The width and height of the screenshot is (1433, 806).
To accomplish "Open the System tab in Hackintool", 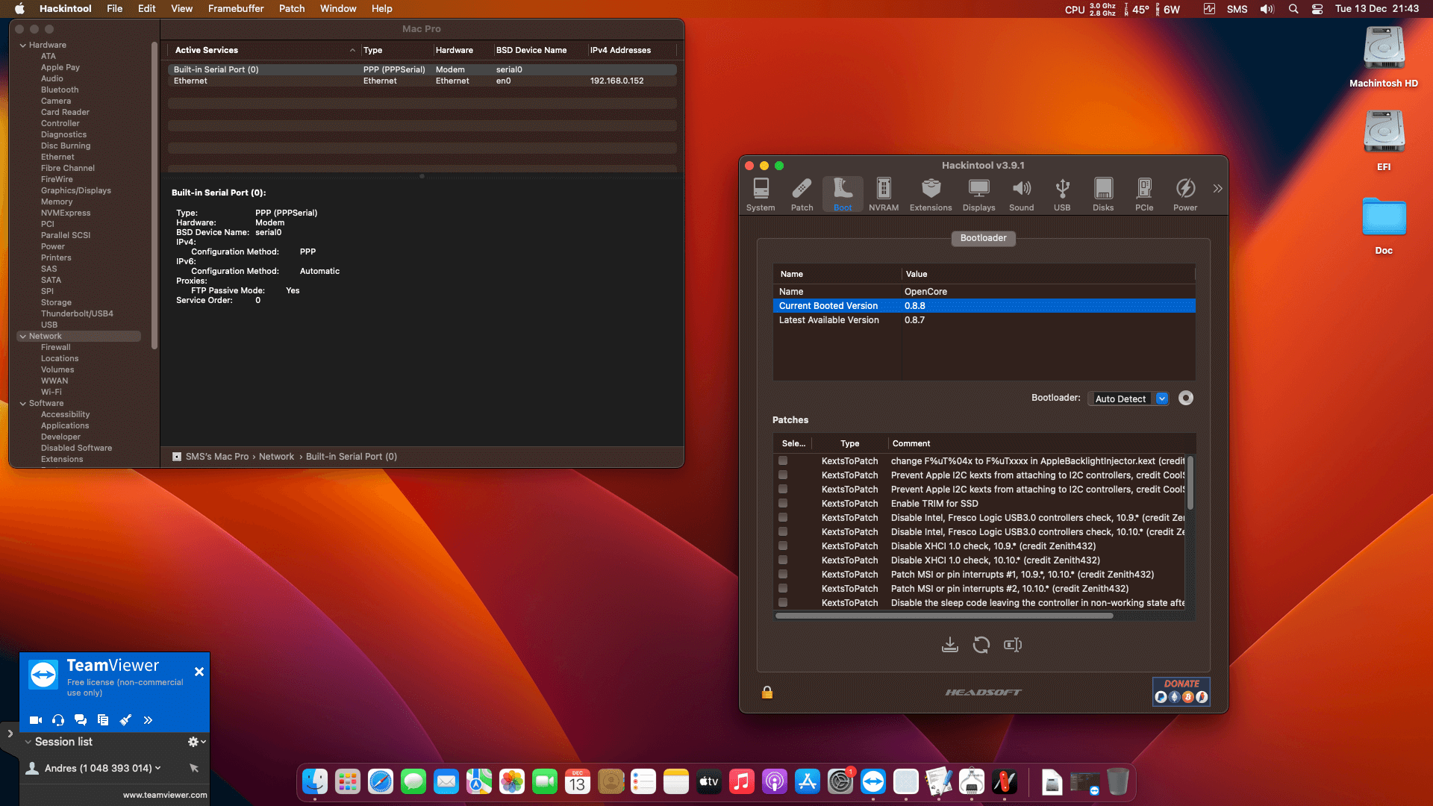I will [761, 194].
